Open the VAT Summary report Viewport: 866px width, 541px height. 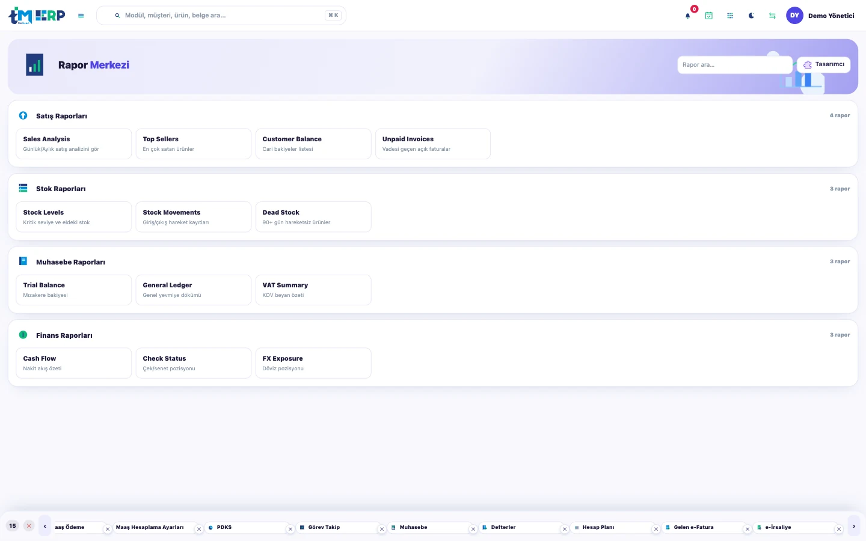[313, 290]
